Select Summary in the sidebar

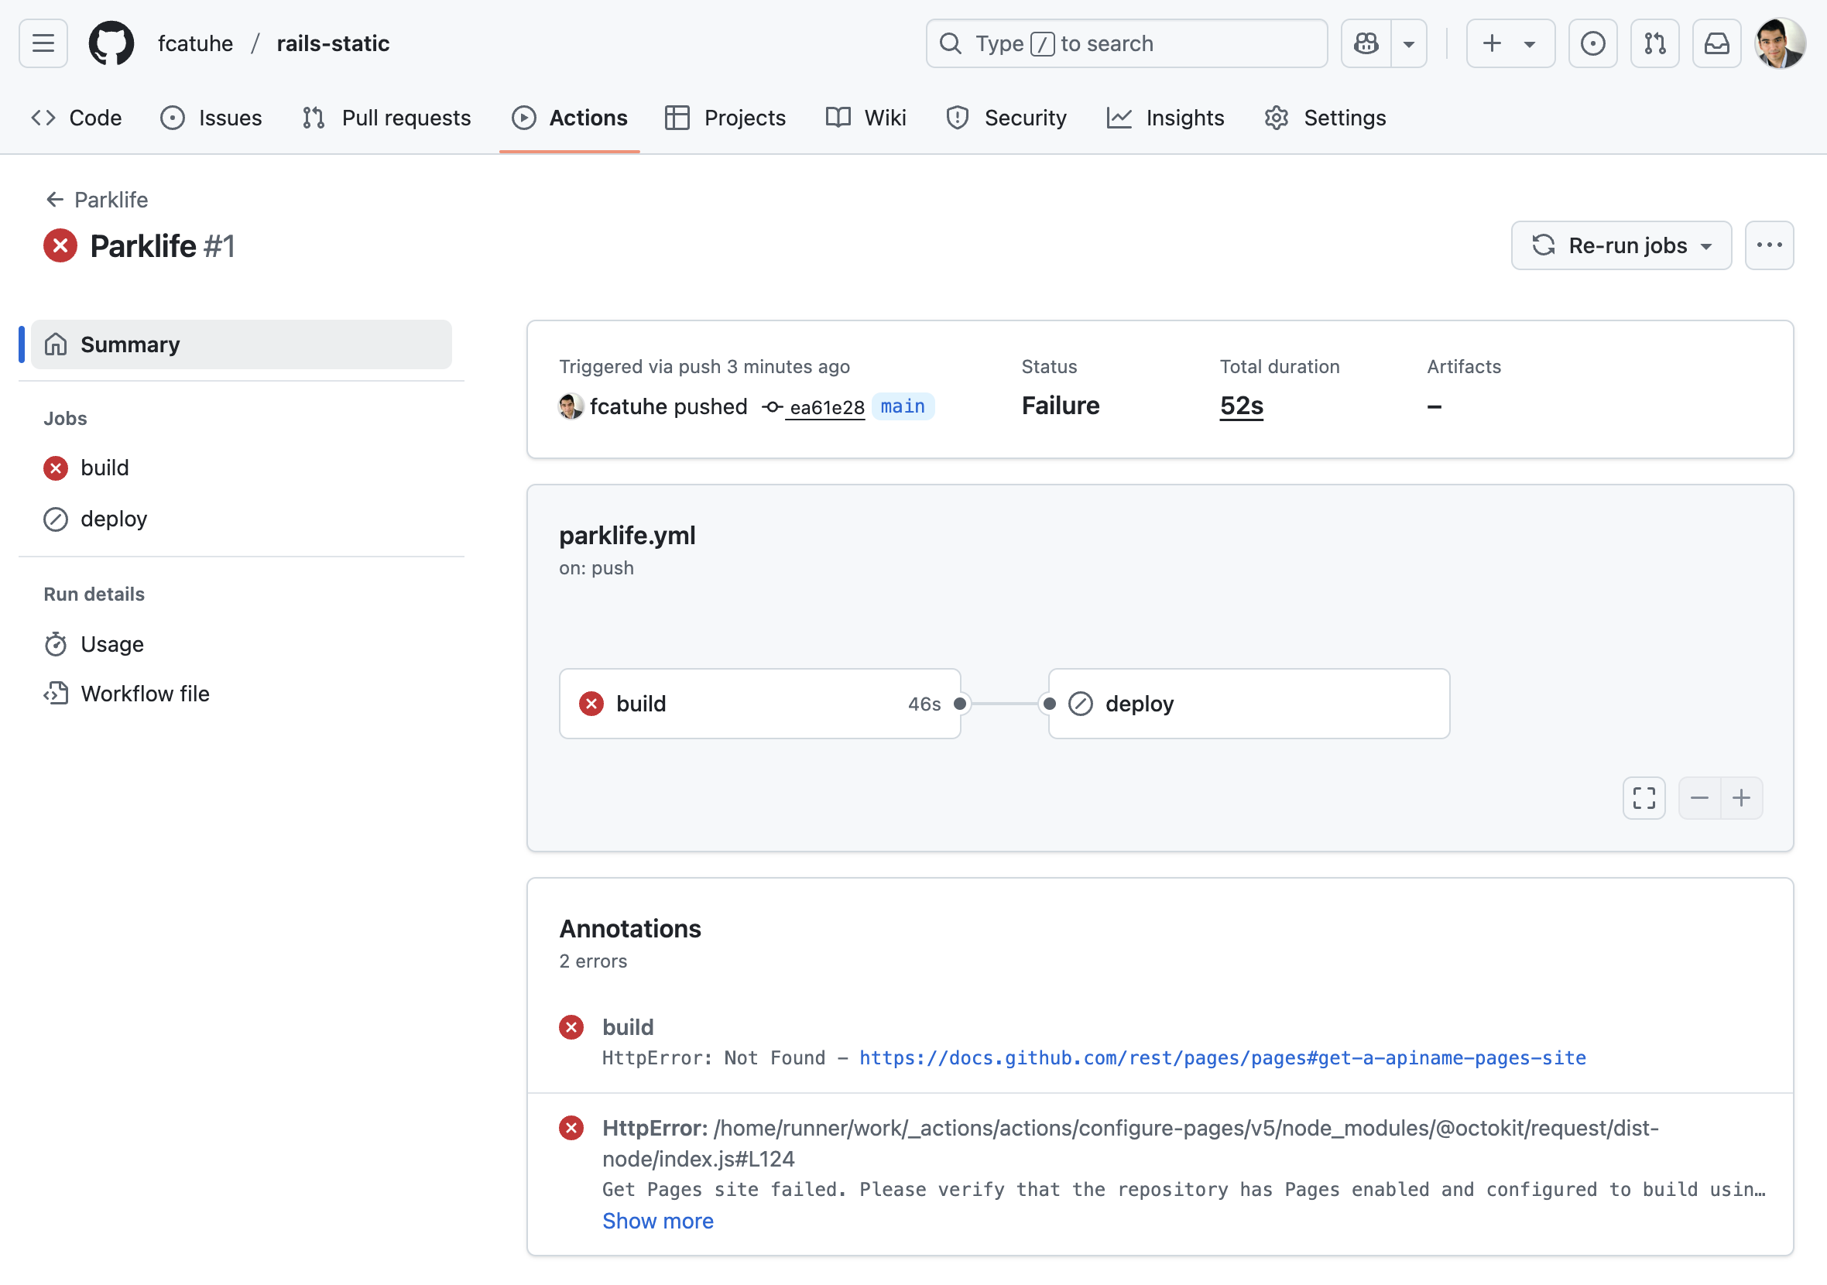click(x=241, y=344)
